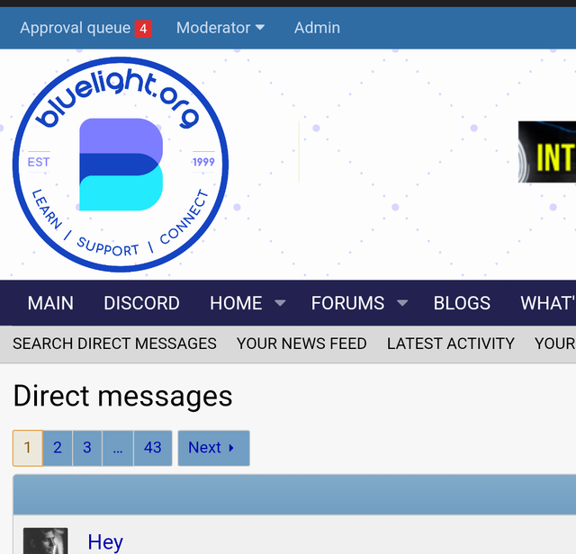Viewport: 576px width, 554px height.
Task: Open the Admin link
Action: tap(317, 28)
